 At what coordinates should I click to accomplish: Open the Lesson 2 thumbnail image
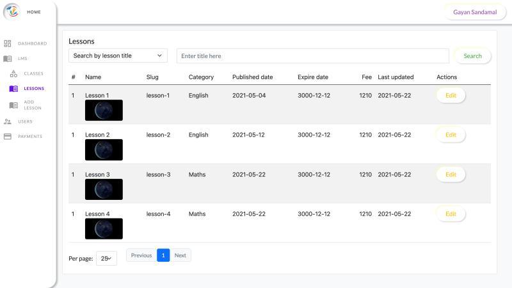coord(104,149)
